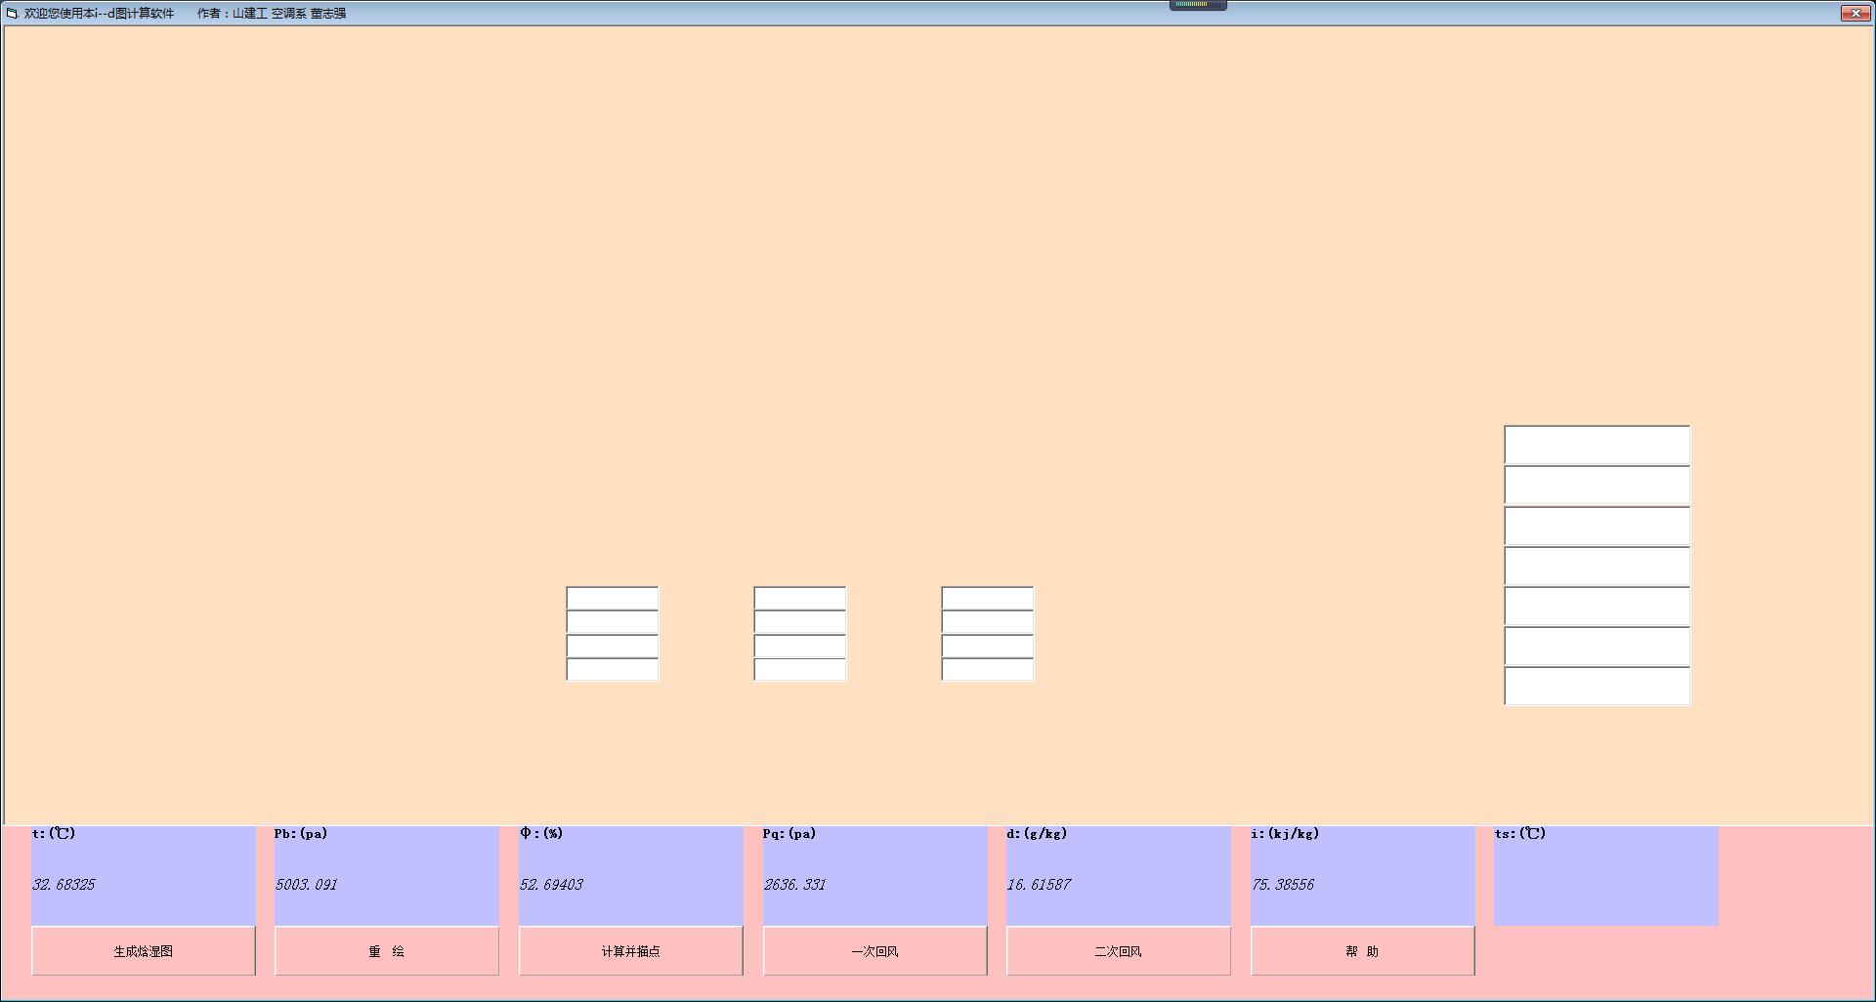This screenshot has height=1002, width=1876.
Task: Click the first field of the left four-field group
Action: tap(613, 598)
